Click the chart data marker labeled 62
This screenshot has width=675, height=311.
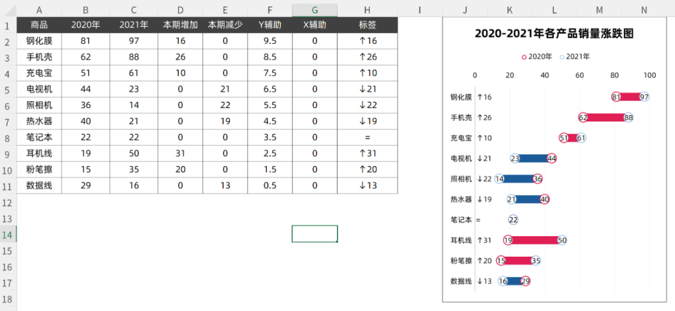click(583, 117)
